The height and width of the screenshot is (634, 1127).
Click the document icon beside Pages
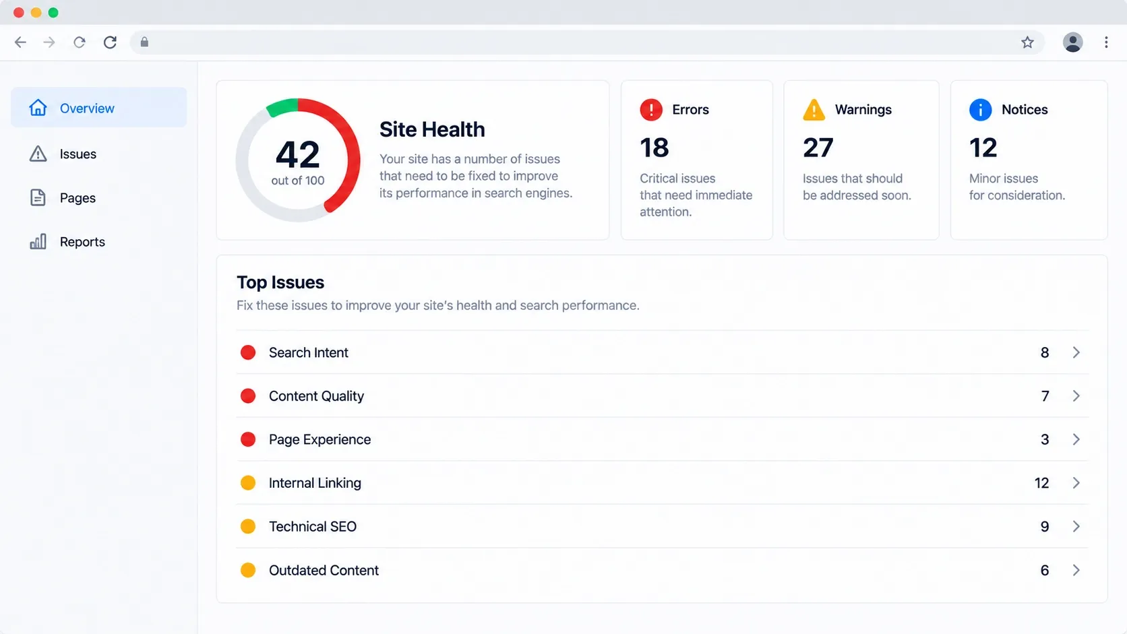pos(38,197)
